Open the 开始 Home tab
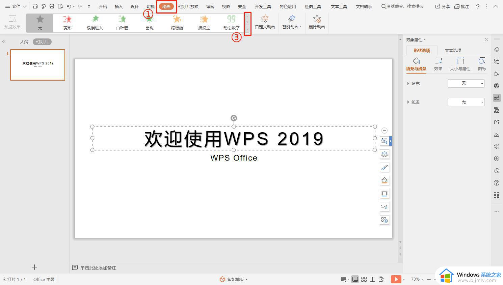503x285 pixels. pyautogui.click(x=103, y=7)
